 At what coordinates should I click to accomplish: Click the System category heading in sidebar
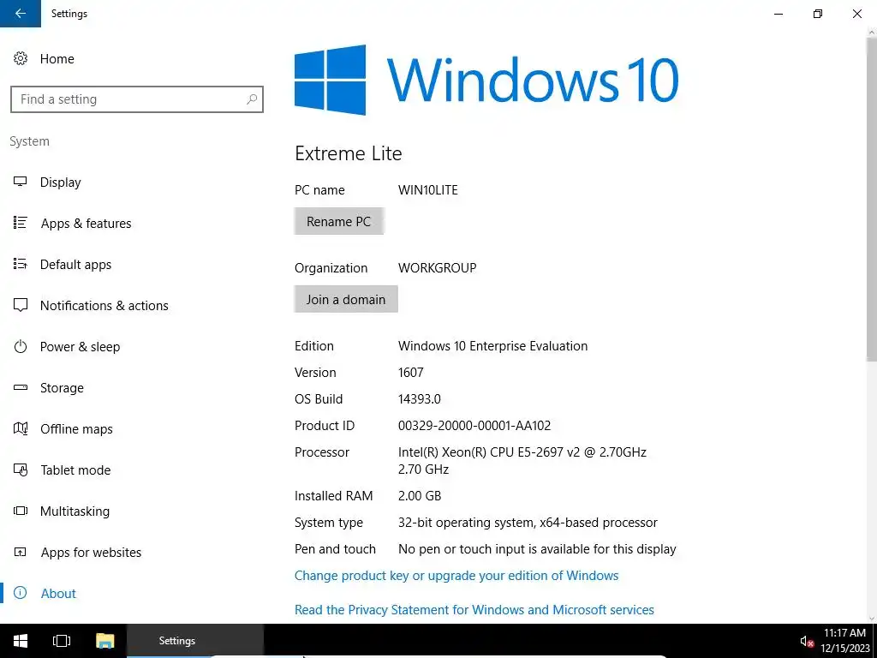pyautogui.click(x=30, y=141)
